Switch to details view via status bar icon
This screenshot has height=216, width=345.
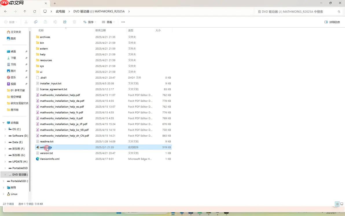[x=337, y=204]
